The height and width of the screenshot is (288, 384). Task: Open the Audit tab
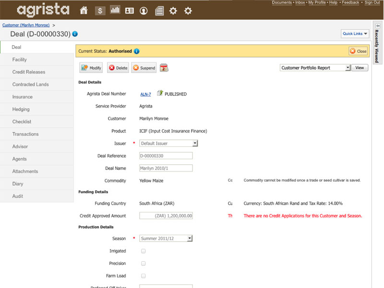37,196
